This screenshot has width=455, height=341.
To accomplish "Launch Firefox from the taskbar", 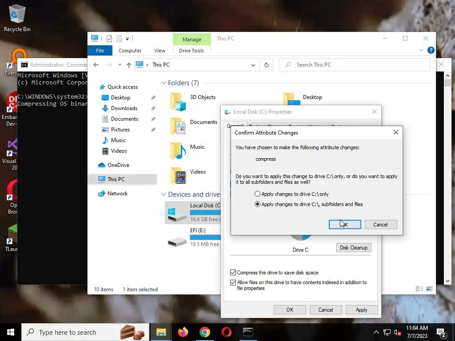I will pos(183,332).
